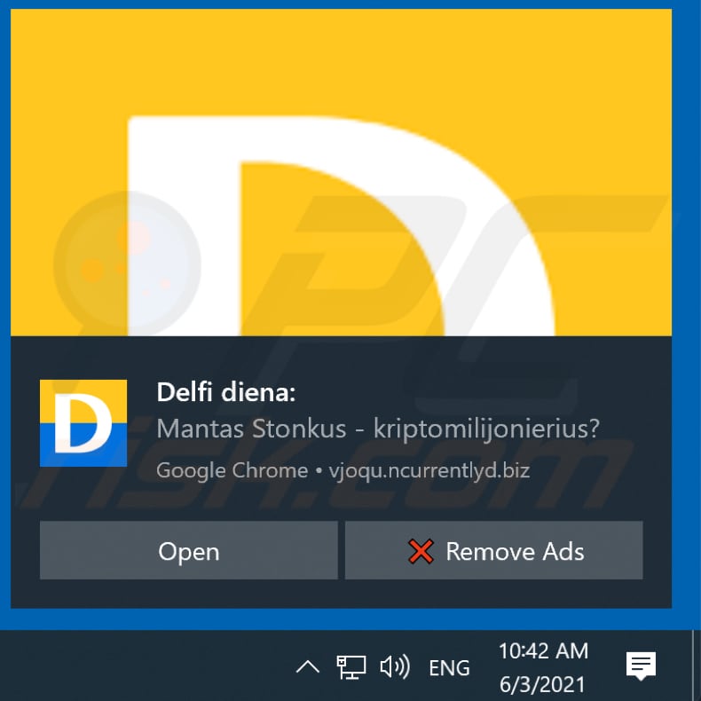
Task: Click the large yellow Delfi banner image
Action: pyautogui.click(x=341, y=172)
